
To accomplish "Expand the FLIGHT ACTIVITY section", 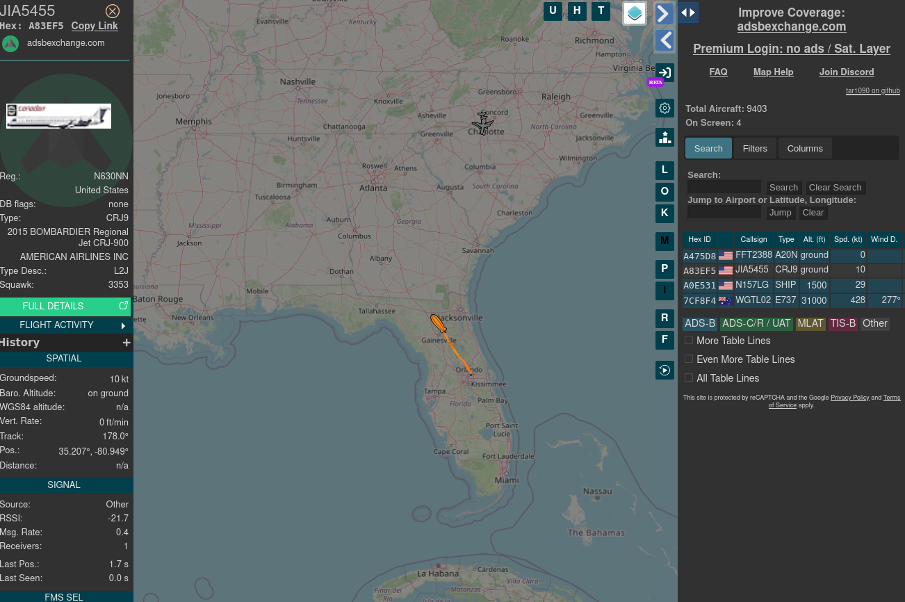I will click(65, 325).
